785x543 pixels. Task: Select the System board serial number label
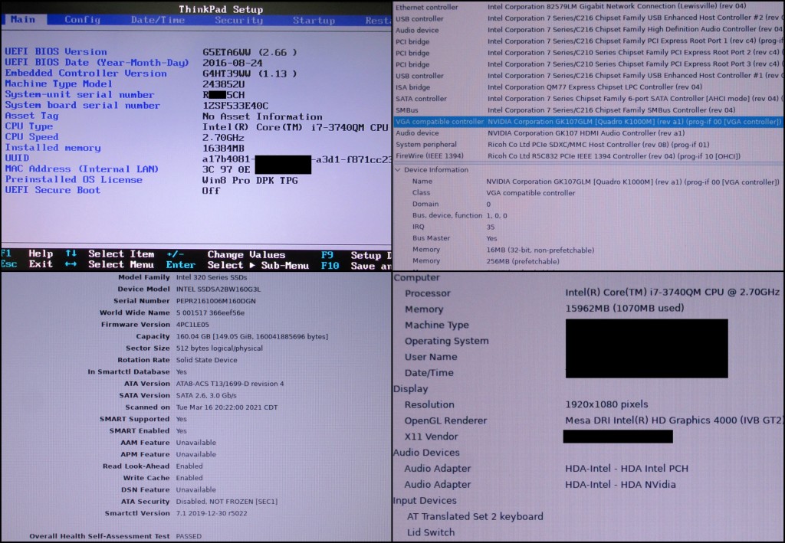click(82, 105)
